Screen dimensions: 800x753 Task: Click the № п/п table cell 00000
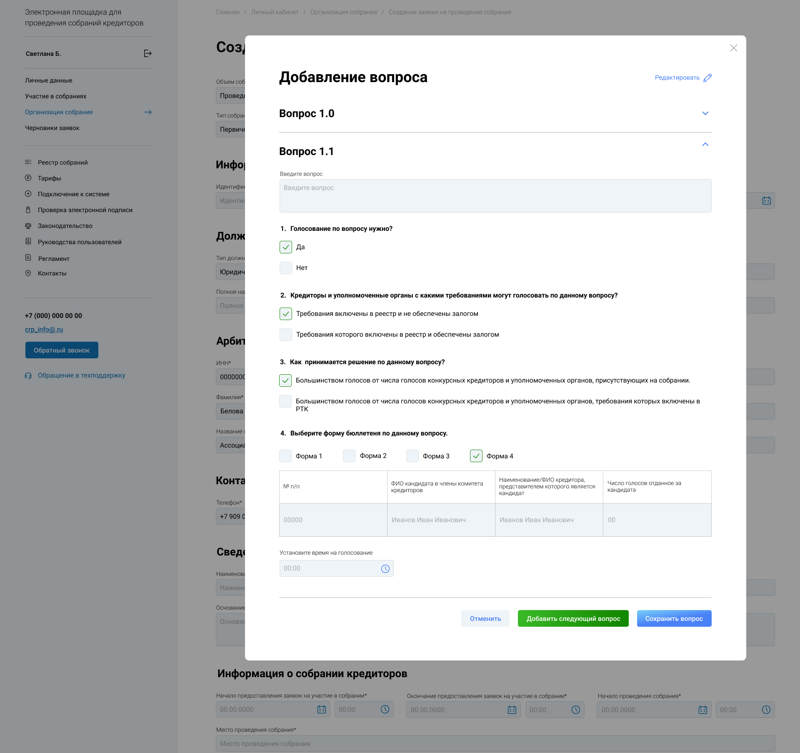click(333, 520)
